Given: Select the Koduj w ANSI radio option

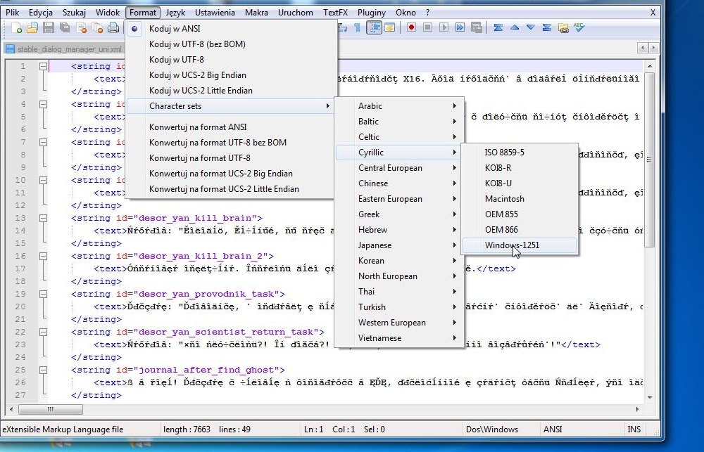Looking at the screenshot, I should tap(231, 29).
